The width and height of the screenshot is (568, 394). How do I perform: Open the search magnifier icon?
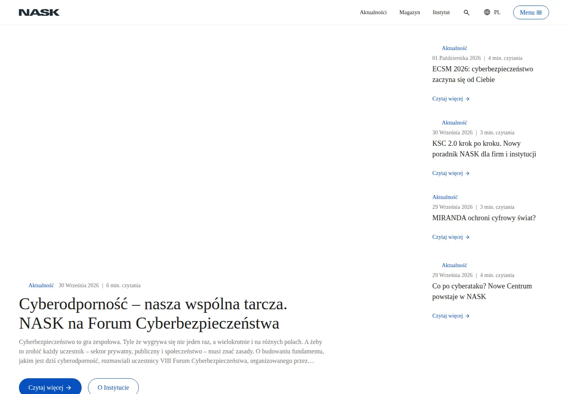point(467,13)
